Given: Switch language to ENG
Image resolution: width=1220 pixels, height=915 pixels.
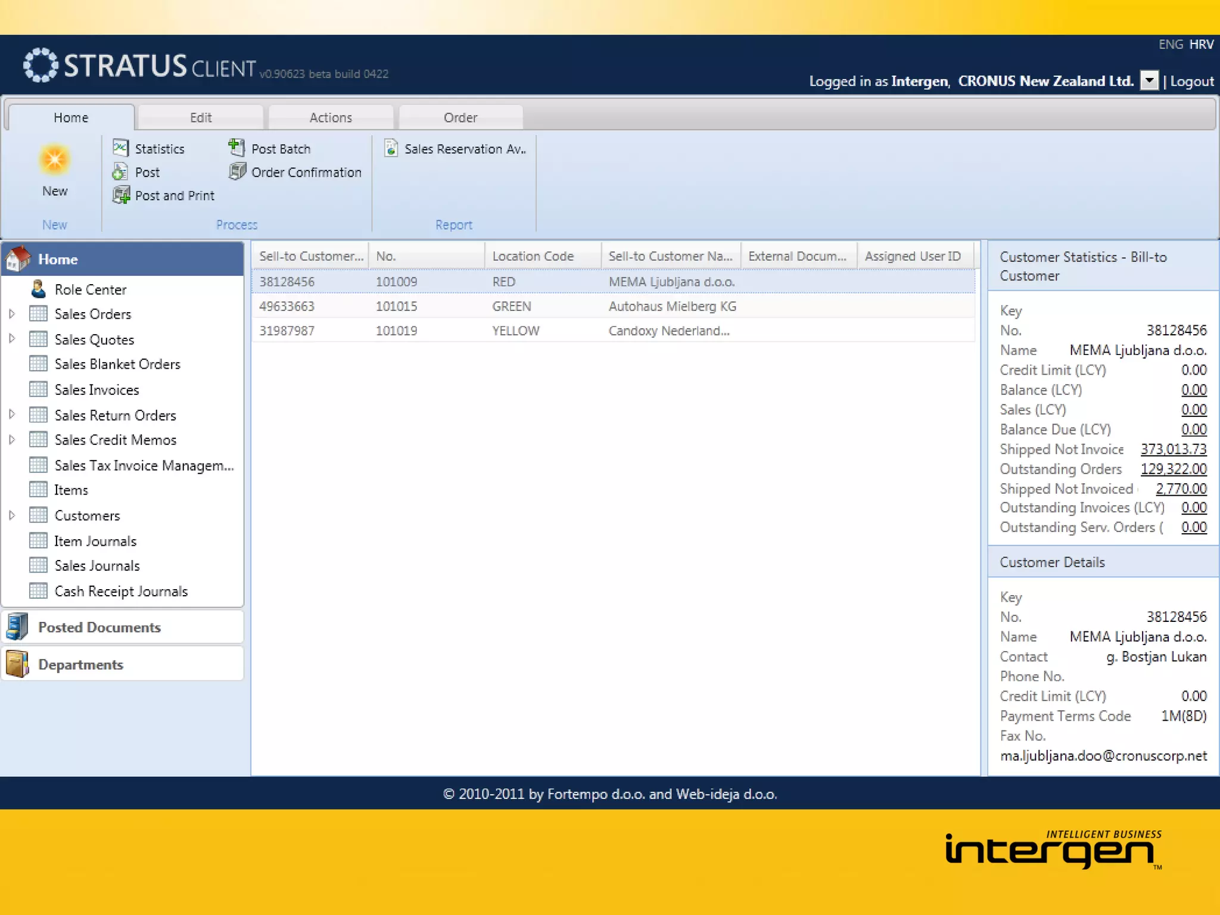Looking at the screenshot, I should [1171, 44].
